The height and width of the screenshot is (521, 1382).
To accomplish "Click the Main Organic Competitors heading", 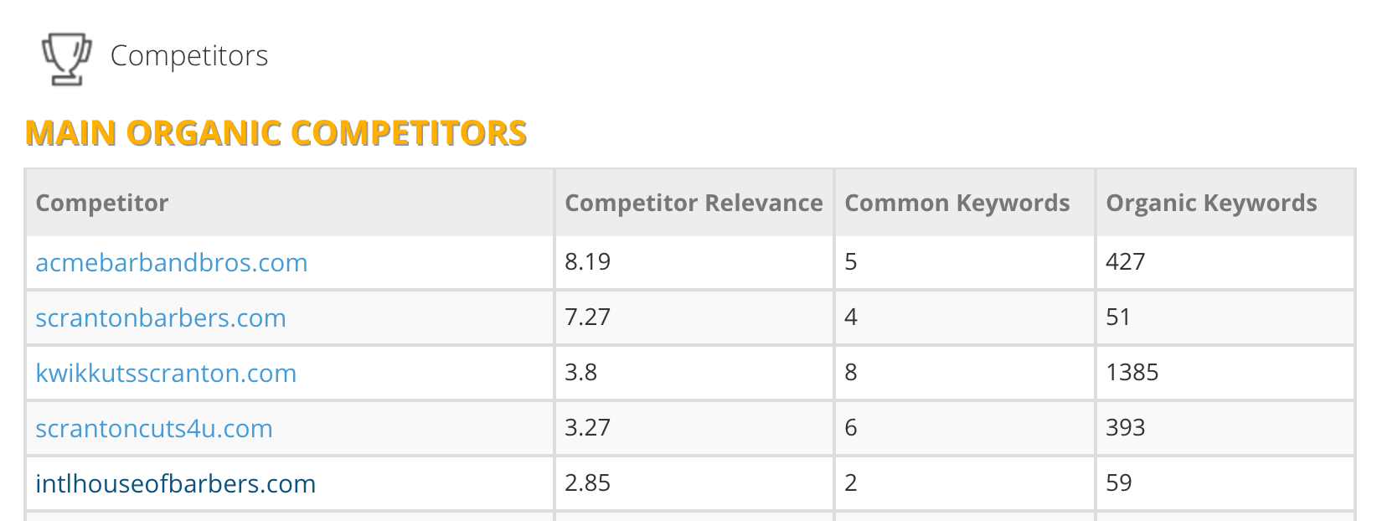I will [x=276, y=133].
